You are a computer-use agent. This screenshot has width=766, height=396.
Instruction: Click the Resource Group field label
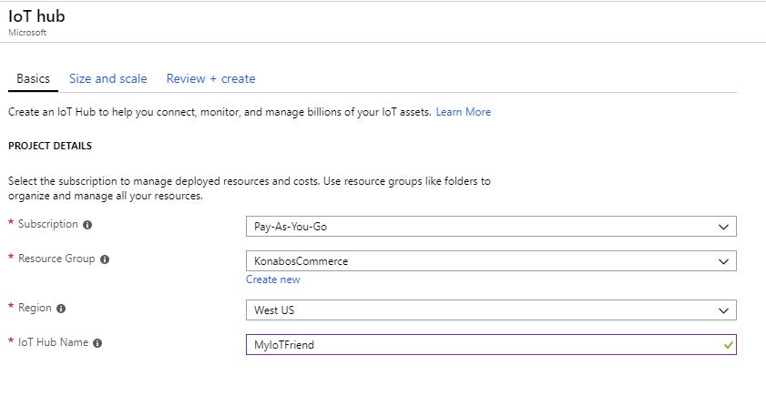click(x=56, y=259)
